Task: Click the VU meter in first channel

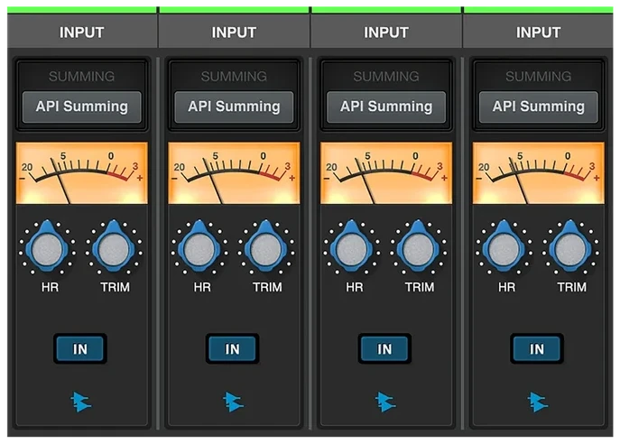Action: point(82,173)
